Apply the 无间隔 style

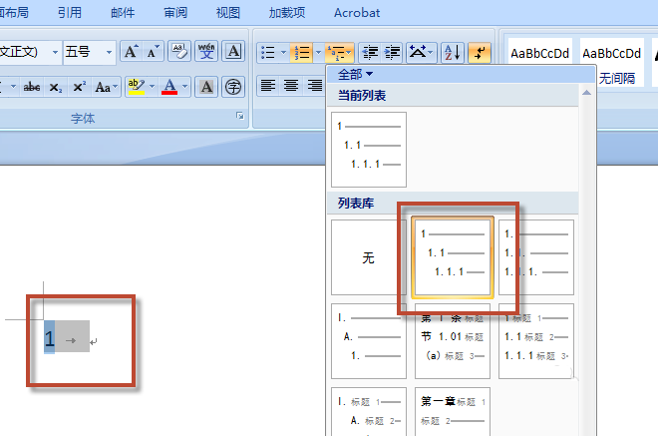[x=612, y=62]
